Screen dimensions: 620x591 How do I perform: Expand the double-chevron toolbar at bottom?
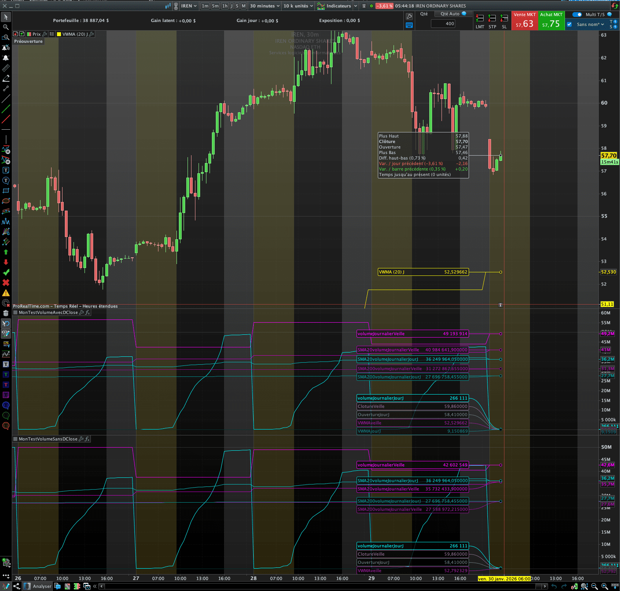(x=95, y=586)
